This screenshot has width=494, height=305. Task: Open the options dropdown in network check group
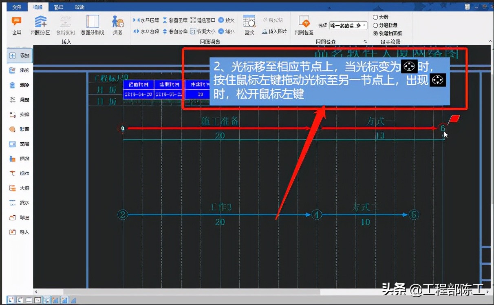click(348, 25)
